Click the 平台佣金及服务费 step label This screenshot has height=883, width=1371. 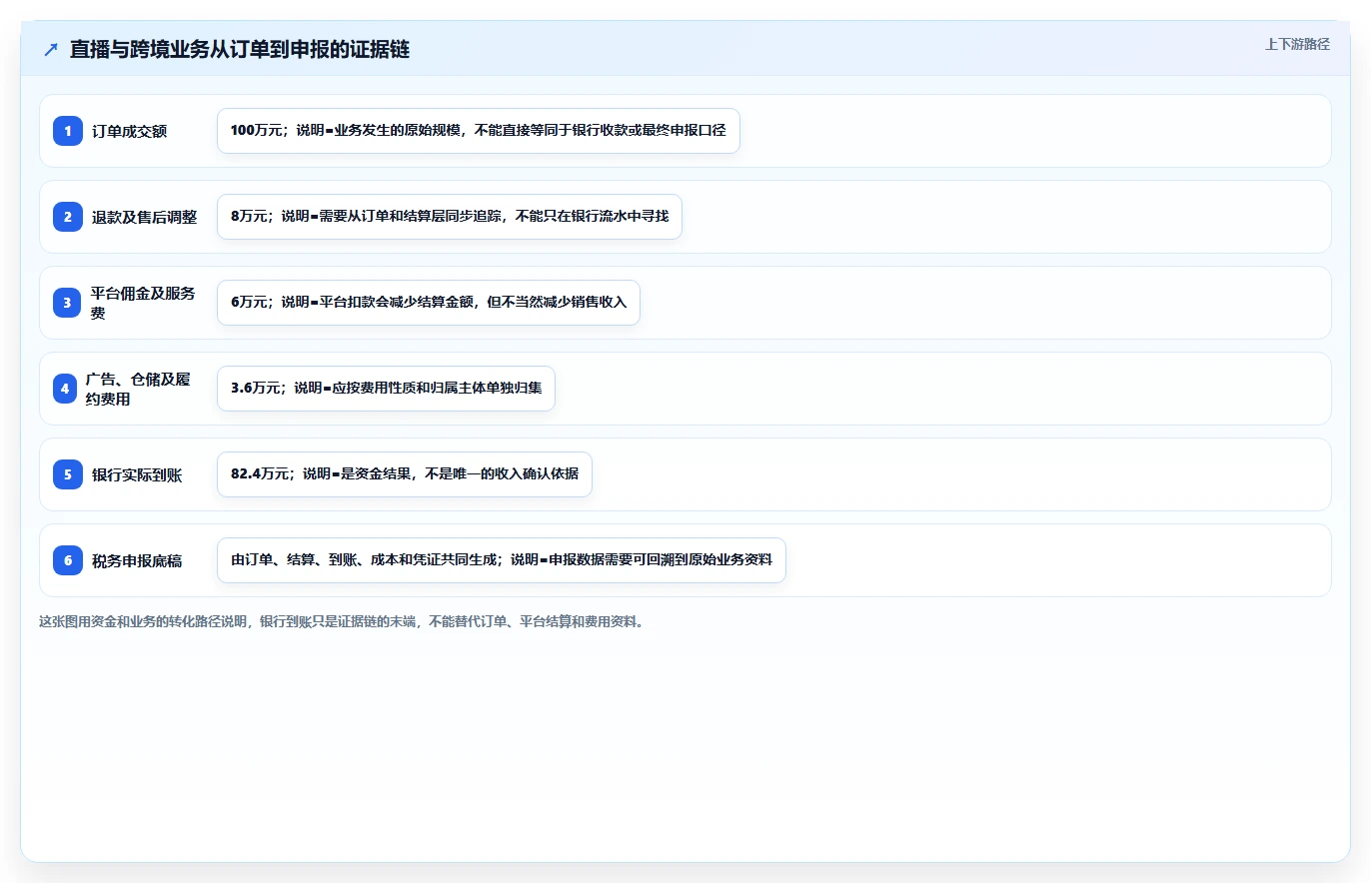[x=143, y=303]
